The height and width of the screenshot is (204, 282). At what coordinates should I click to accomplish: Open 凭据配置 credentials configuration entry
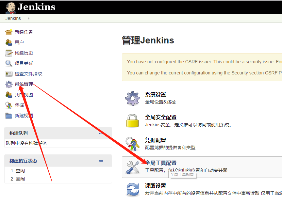click(156, 140)
